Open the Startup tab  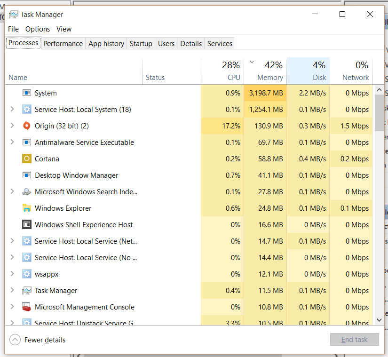141,43
